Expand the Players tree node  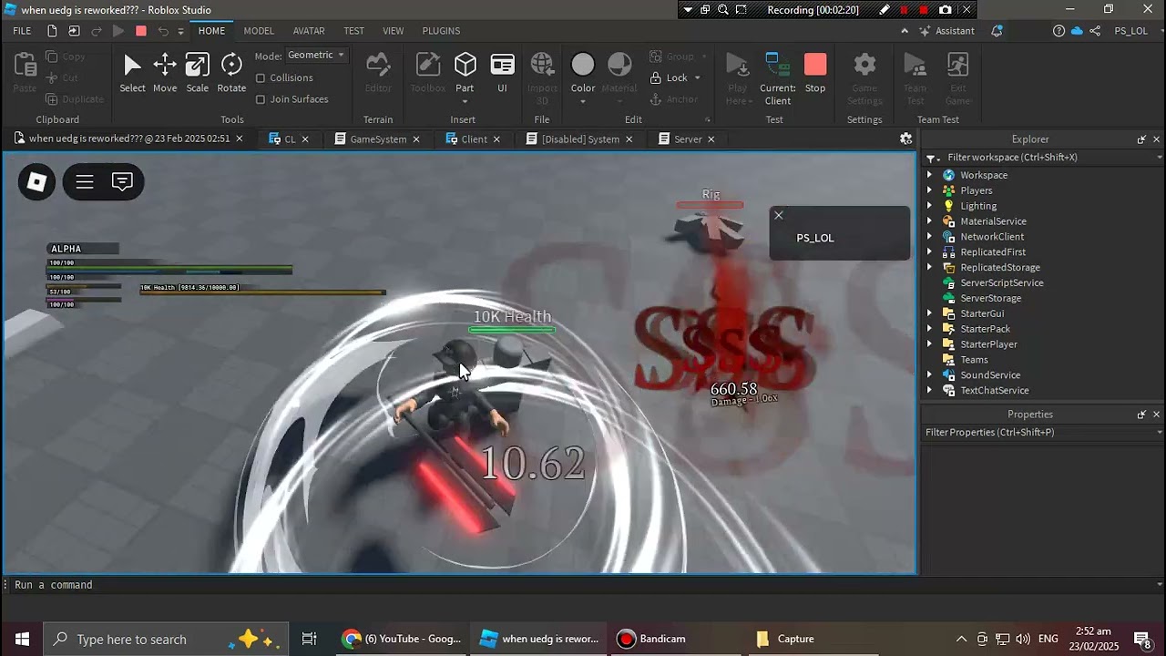click(930, 190)
